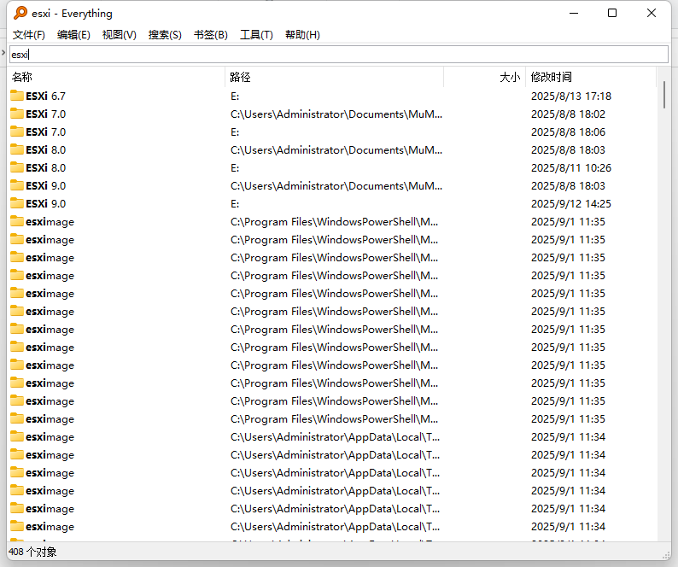678x567 pixels.
Task: Open the 工具(T) menu
Action: 256,35
